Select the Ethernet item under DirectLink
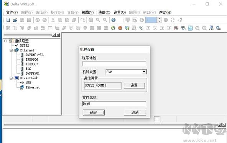 click(x=33, y=87)
